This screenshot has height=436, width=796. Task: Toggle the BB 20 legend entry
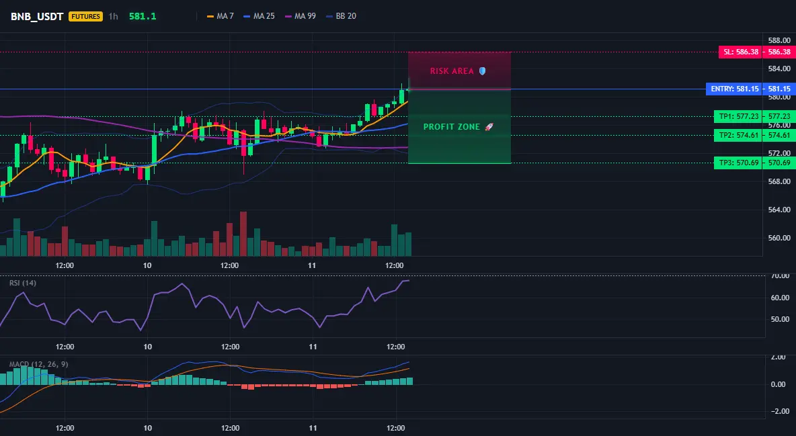[x=341, y=16]
